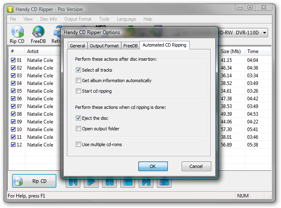Enable Start cd ripping checkbox
Image resolution: width=281 pixels, height=208 pixels.
78,91
